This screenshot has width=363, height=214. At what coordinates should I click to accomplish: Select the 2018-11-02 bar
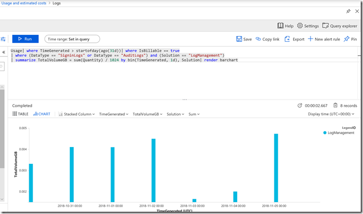click(x=153, y=171)
